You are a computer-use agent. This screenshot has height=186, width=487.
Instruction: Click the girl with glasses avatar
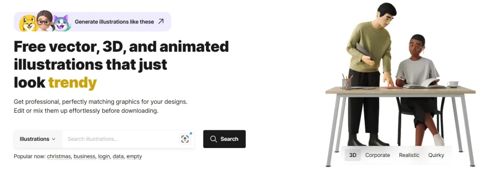coord(45,20)
